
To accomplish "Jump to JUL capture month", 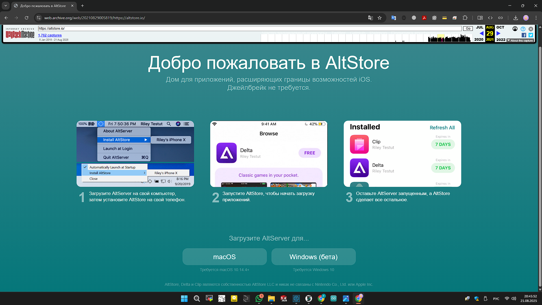I will 480,27.
